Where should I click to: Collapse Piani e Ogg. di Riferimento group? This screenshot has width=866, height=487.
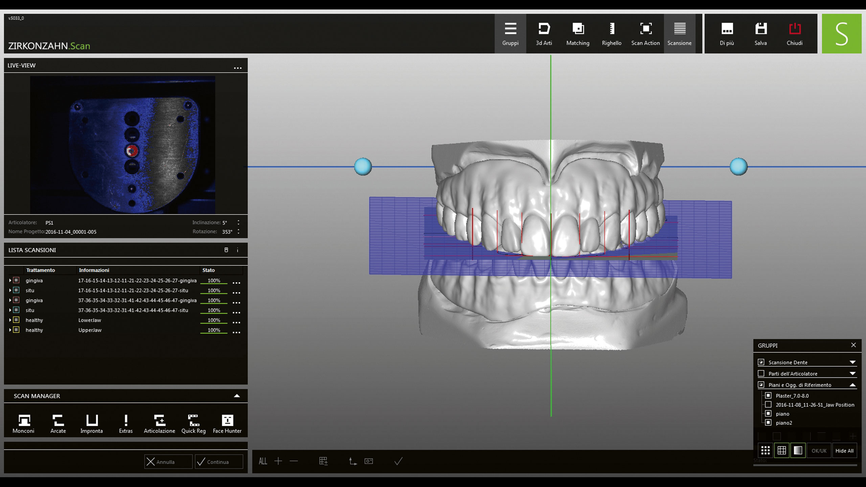coord(852,385)
